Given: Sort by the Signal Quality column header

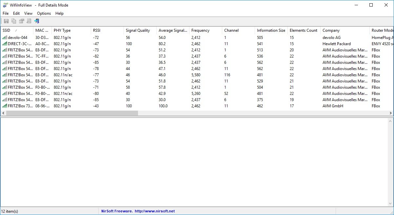Looking at the screenshot, I should click(138, 30).
